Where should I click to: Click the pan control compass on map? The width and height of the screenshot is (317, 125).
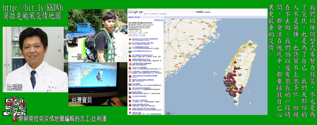(168, 22)
